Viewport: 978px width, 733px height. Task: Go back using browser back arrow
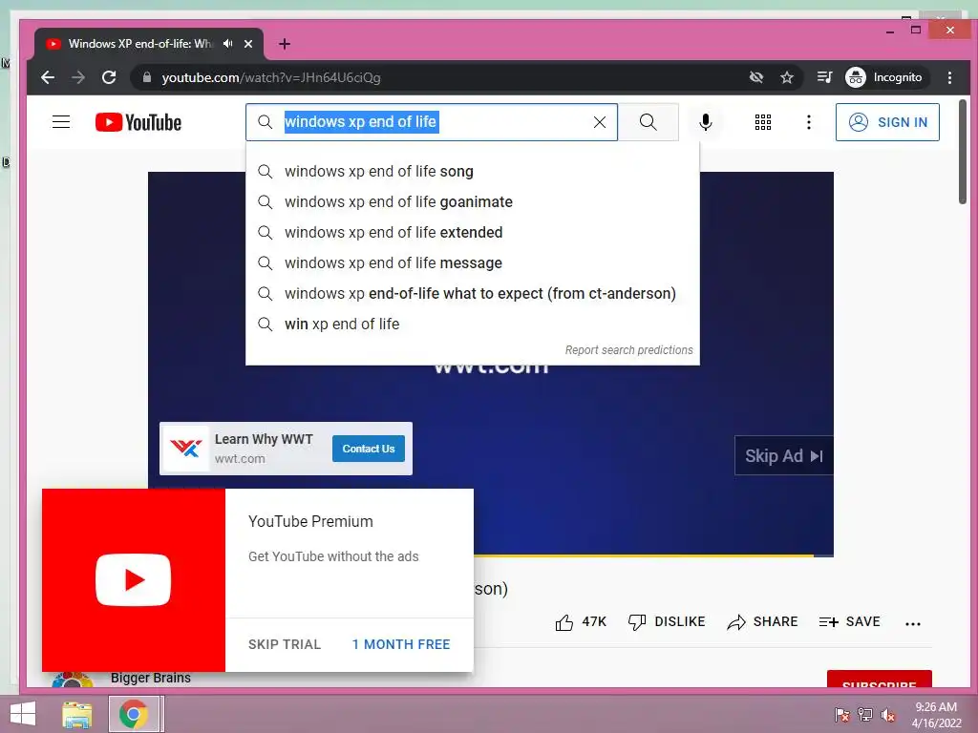click(48, 77)
